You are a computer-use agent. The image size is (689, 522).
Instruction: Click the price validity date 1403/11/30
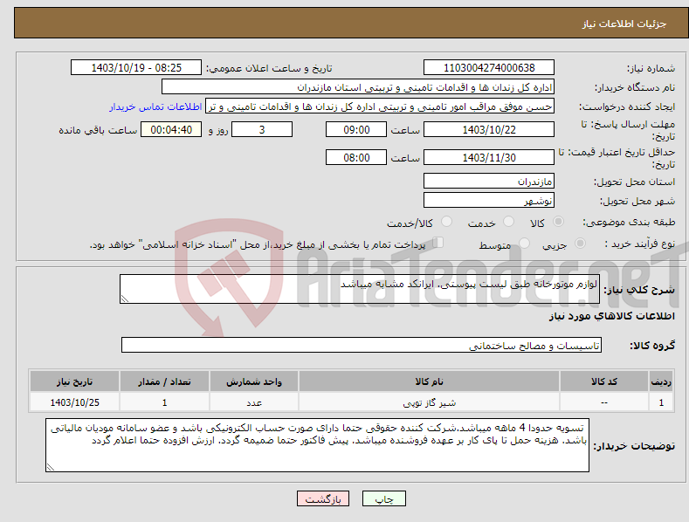click(x=489, y=157)
